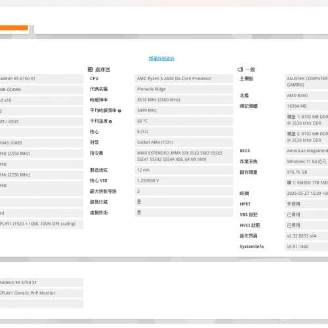
Task: Select the MB GDDR6 memory value
Action: pyautogui.click(x=41, y=90)
